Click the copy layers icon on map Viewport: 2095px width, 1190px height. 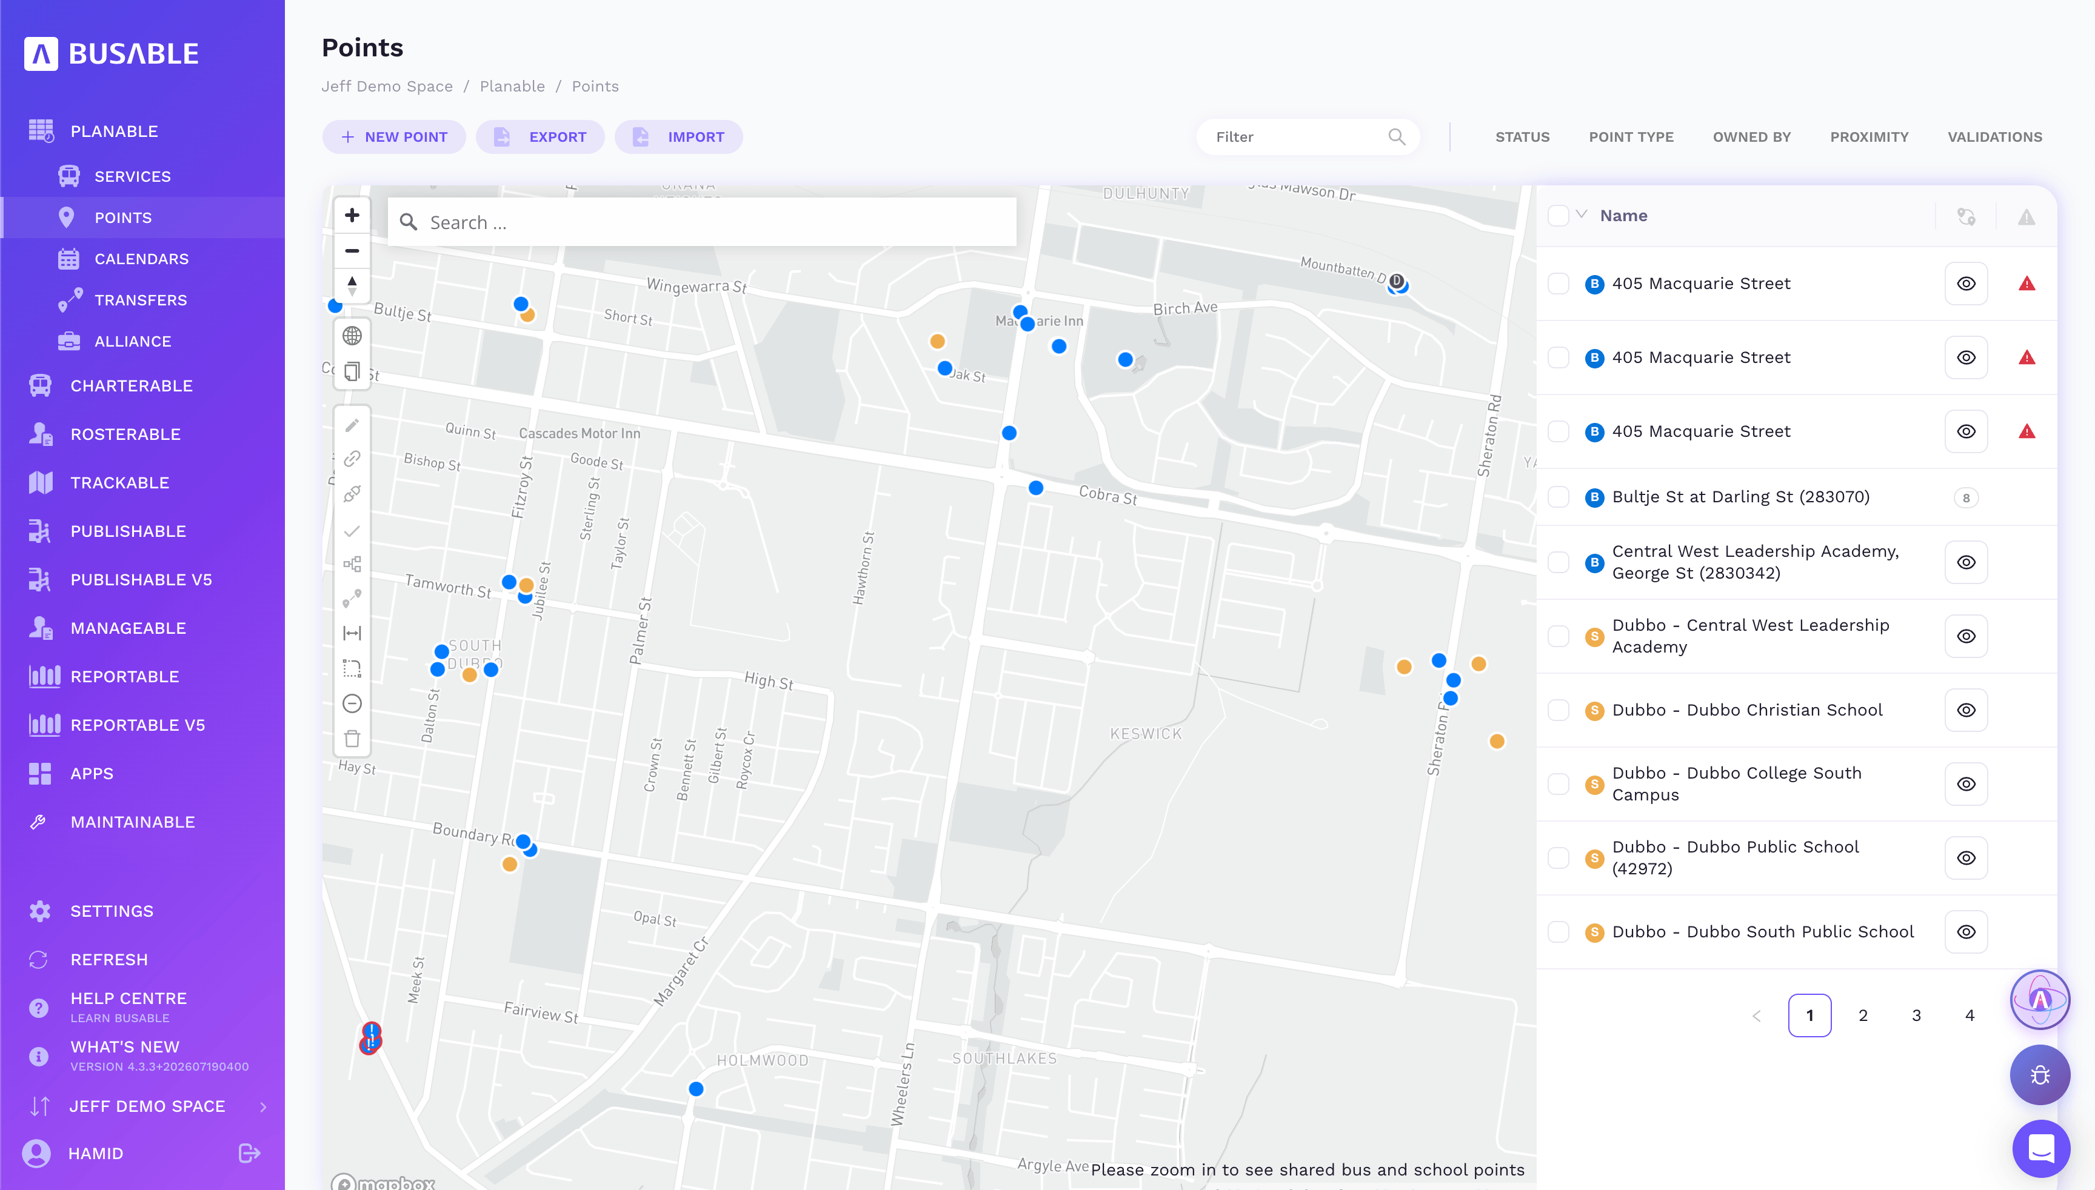[x=352, y=372]
